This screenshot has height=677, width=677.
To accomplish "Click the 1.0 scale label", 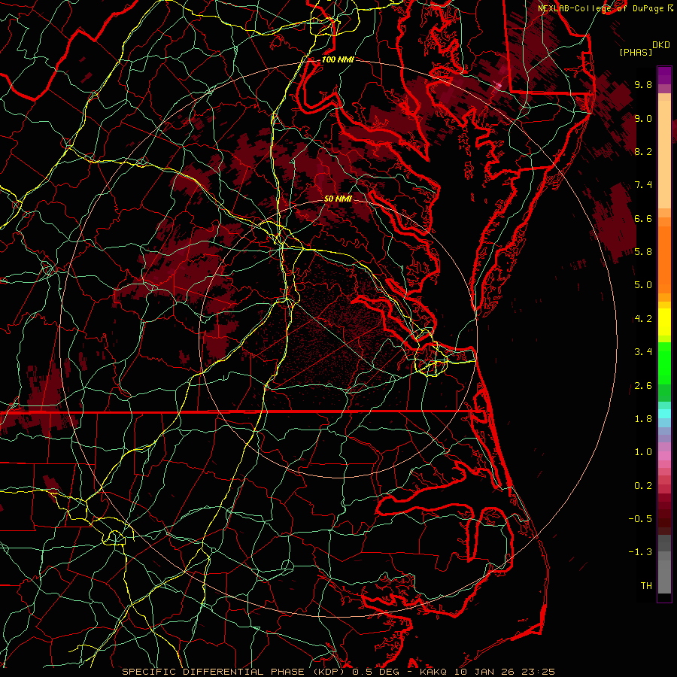I will point(643,452).
